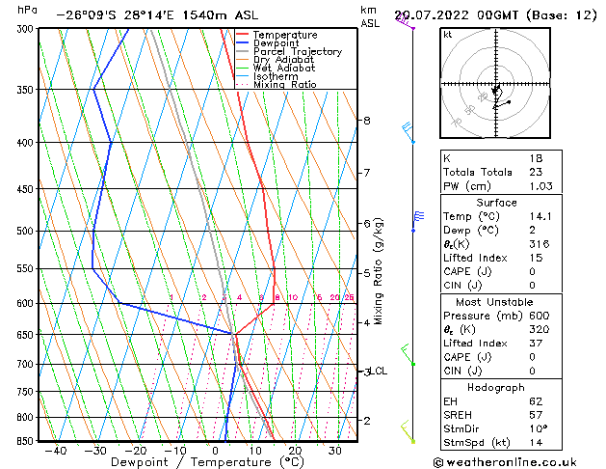This screenshot has height=469, width=606.
Task: Click the hodograph polar plot
Action: pyautogui.click(x=495, y=83)
